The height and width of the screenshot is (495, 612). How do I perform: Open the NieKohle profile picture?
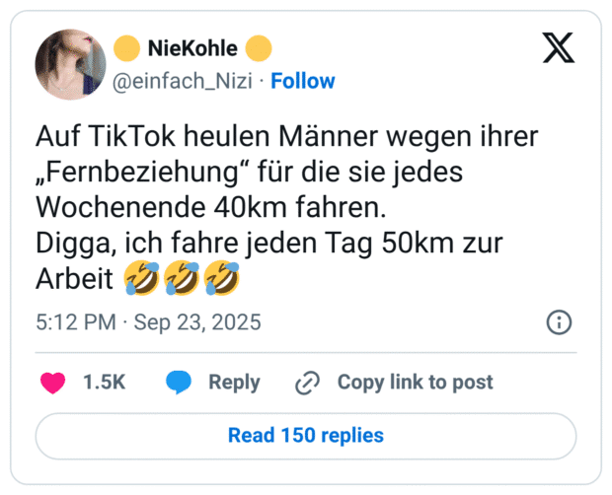point(70,64)
